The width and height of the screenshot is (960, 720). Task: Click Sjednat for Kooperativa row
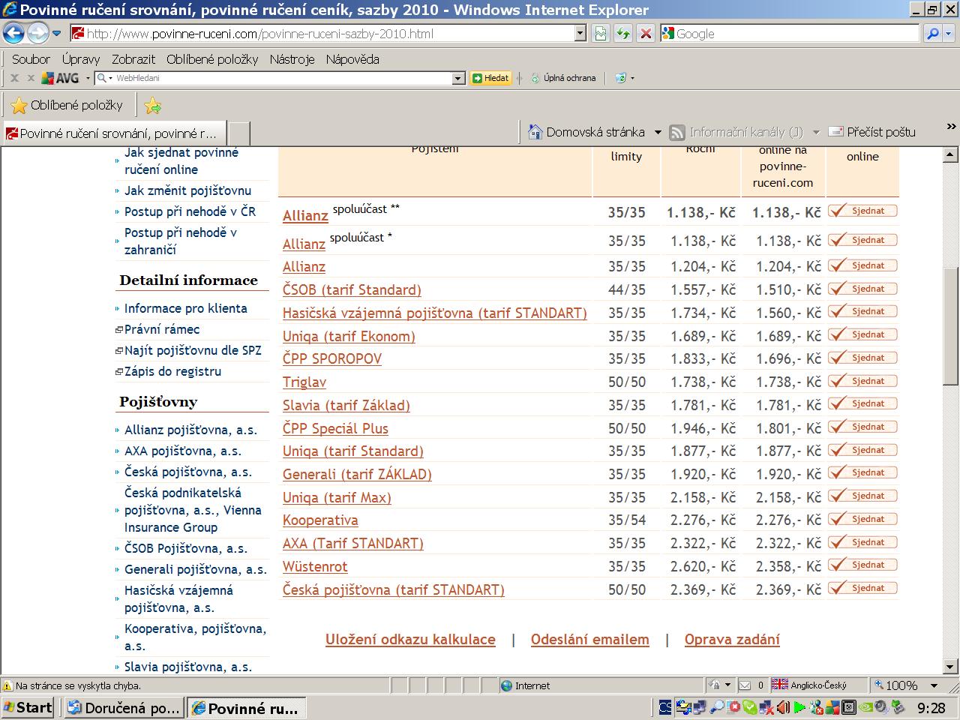(862, 519)
